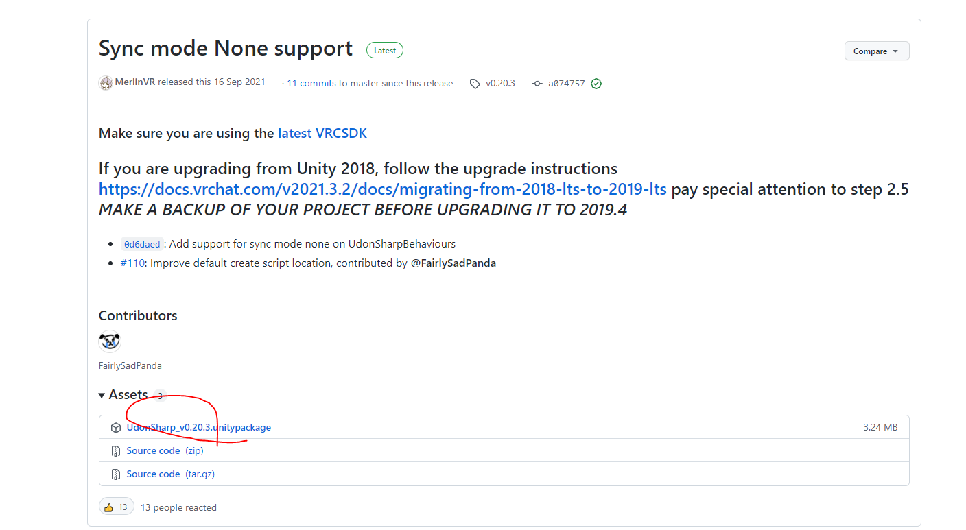Click the green verified checkmark icon
Image resolution: width=966 pixels, height=530 pixels.
596,84
